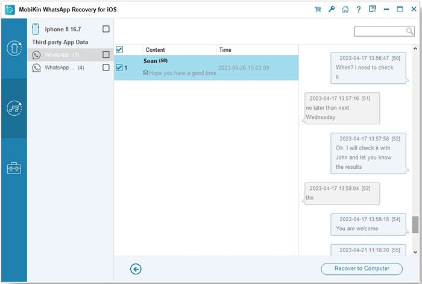
Task: Click timestamp 2023-04-17 13:58:15 [54]
Action: [x=370, y=219]
